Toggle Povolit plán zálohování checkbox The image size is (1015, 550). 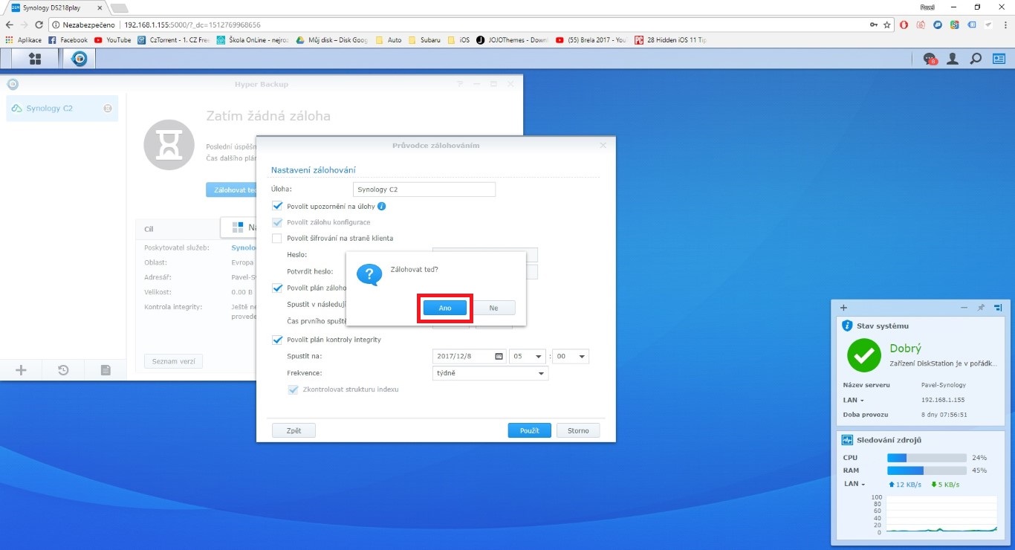pos(277,288)
